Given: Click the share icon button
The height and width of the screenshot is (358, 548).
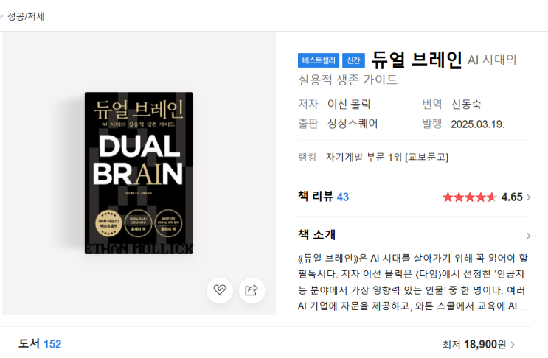Looking at the screenshot, I should tap(252, 290).
